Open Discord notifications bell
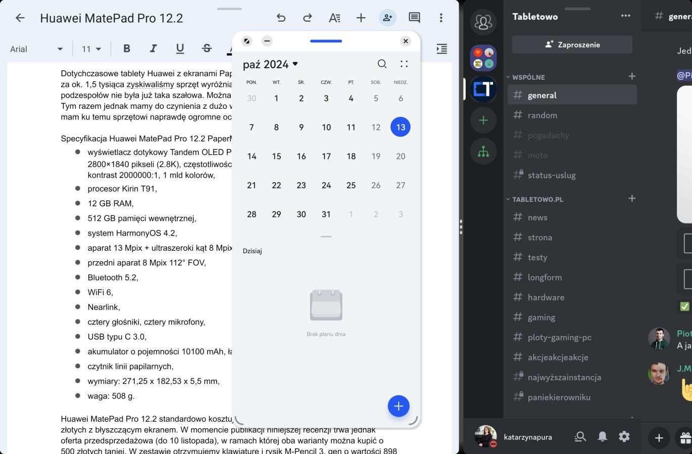 [603, 437]
